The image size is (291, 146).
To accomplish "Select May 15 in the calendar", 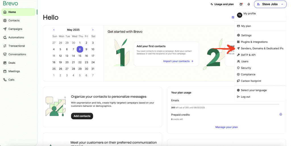I will pyautogui.click(x=80, y=56).
